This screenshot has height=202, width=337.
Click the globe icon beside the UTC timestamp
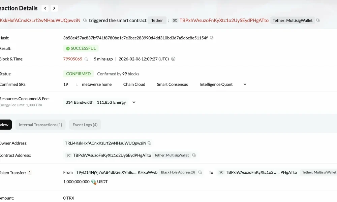(173, 59)
